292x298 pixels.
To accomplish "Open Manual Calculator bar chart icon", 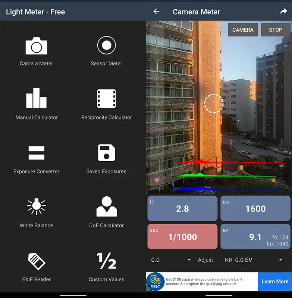I will [36, 98].
